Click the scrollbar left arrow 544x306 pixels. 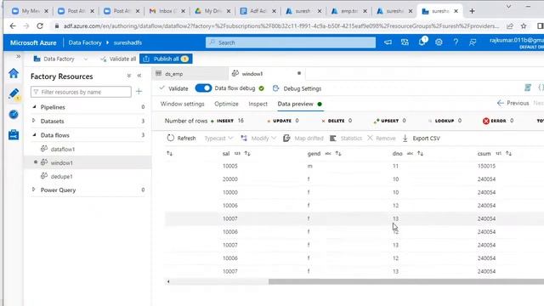click(168, 281)
